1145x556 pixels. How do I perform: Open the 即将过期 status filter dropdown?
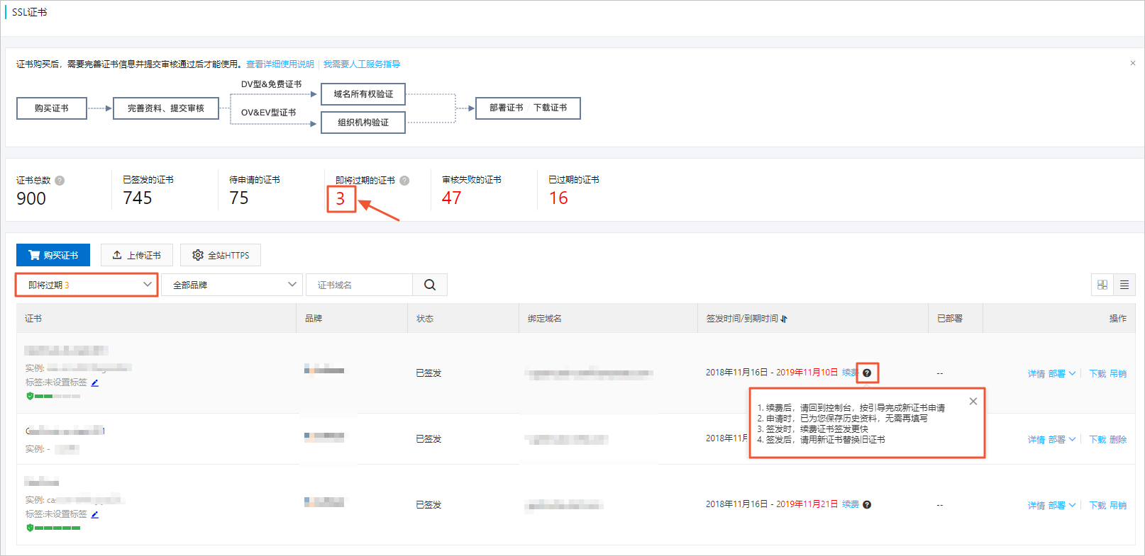[x=87, y=285]
